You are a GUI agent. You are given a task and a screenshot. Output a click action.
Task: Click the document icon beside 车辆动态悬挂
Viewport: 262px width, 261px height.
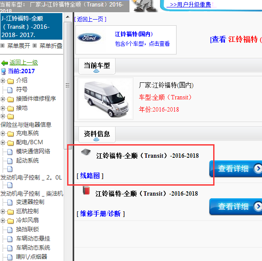pos(10,239)
